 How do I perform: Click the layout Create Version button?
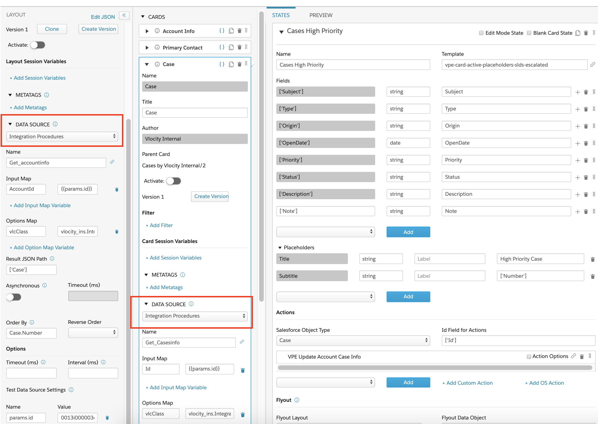(x=98, y=29)
